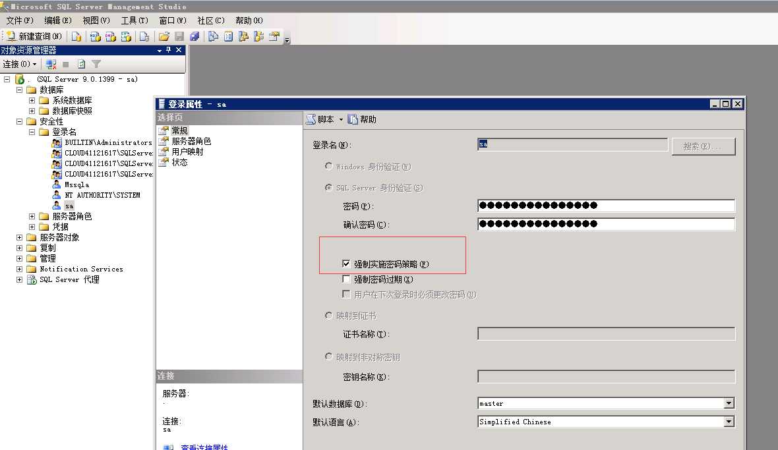Open the 视图(V) menu
The width and height of the screenshot is (778, 450).
click(96, 20)
